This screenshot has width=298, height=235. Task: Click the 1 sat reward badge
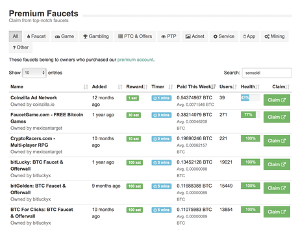(x=132, y=98)
